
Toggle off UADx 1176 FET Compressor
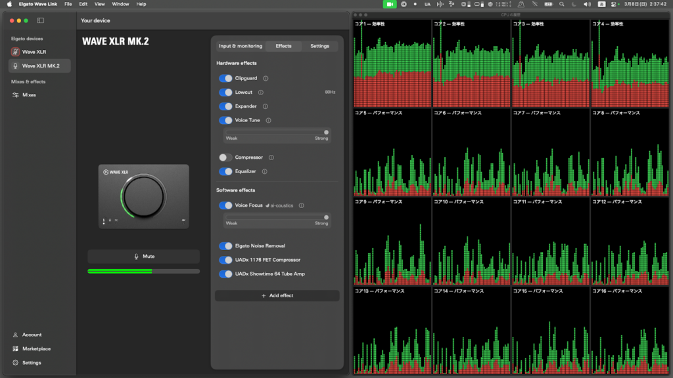coord(225,260)
